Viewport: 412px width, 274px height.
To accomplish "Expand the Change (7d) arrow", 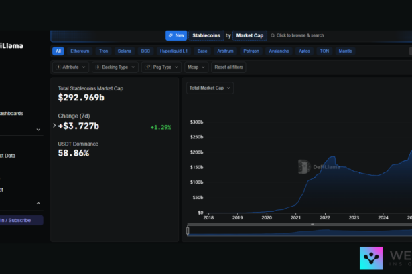I will coord(54,126).
